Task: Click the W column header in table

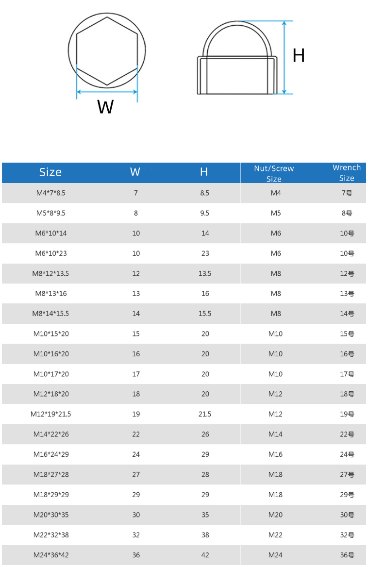Action: tap(135, 172)
